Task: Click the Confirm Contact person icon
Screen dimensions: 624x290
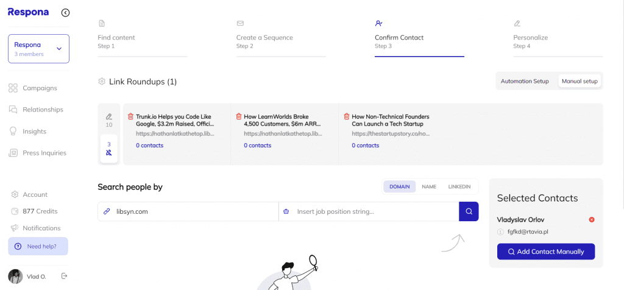Action: coord(379,24)
